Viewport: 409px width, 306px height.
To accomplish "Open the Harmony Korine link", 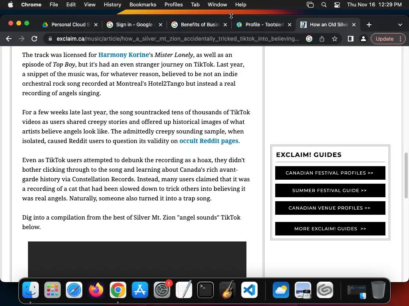I will tap(123, 55).
